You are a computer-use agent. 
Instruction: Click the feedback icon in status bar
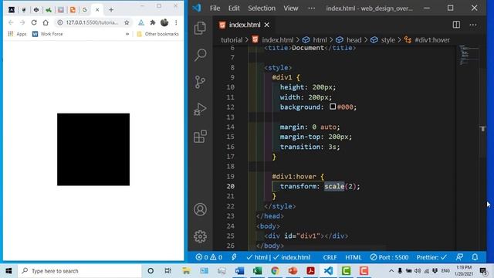coord(459,257)
